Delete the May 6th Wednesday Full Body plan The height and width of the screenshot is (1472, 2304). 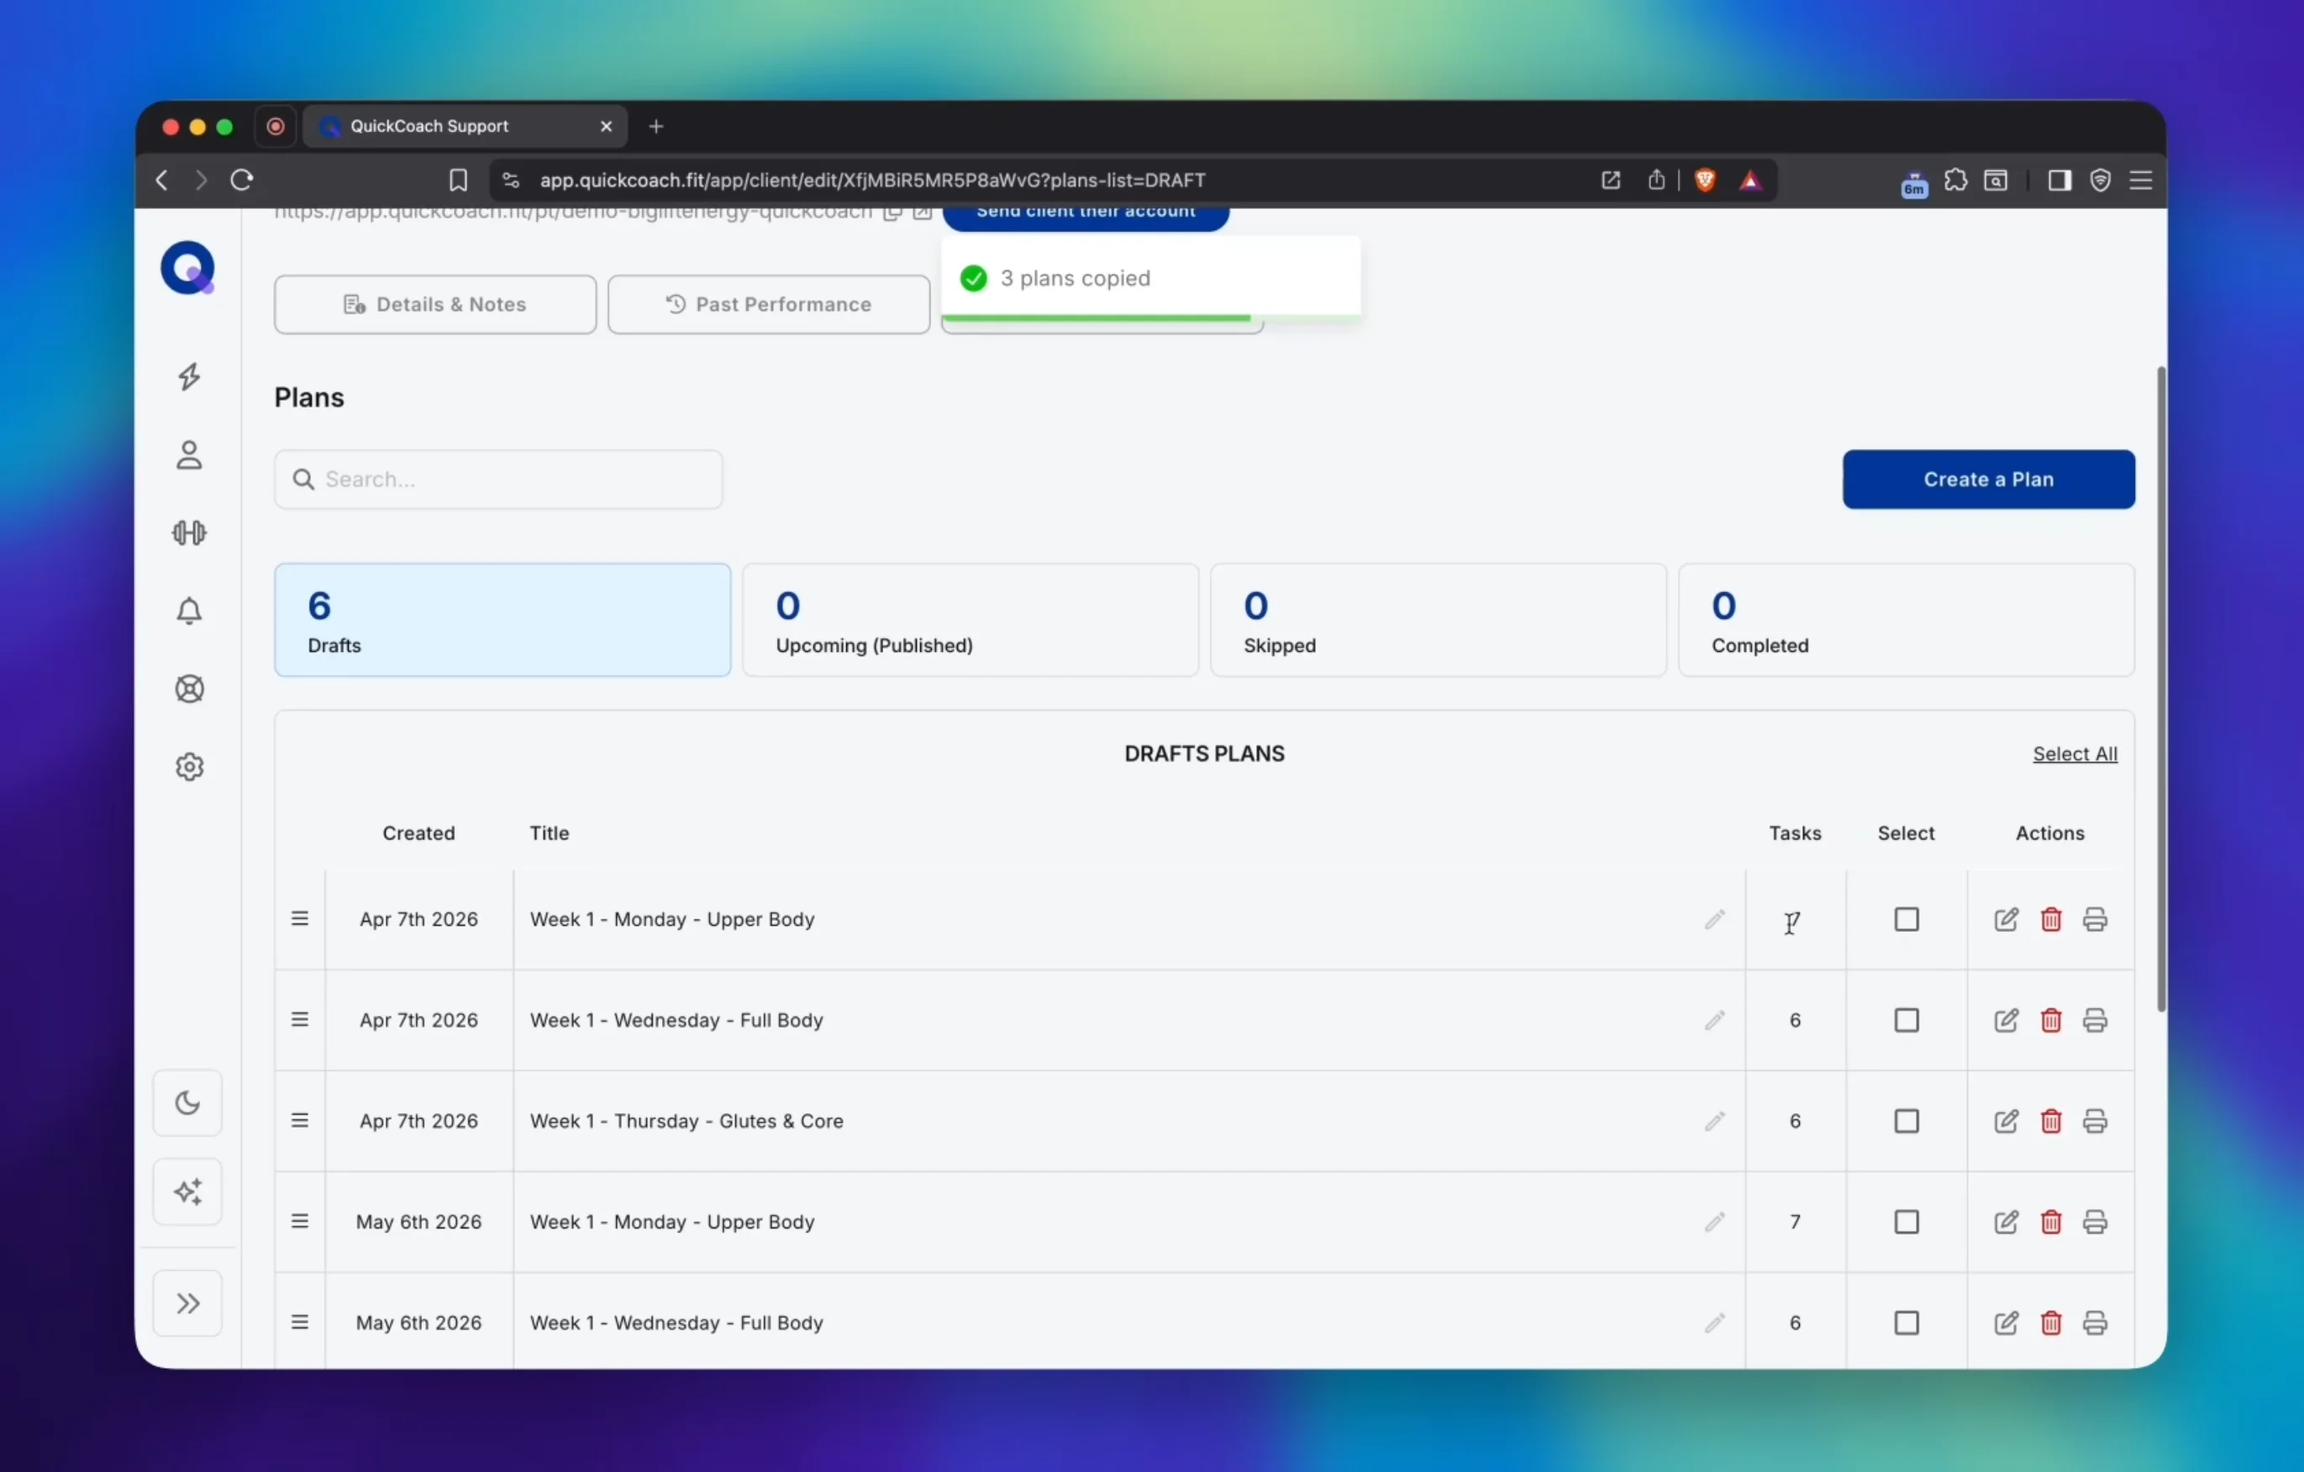point(2050,1322)
